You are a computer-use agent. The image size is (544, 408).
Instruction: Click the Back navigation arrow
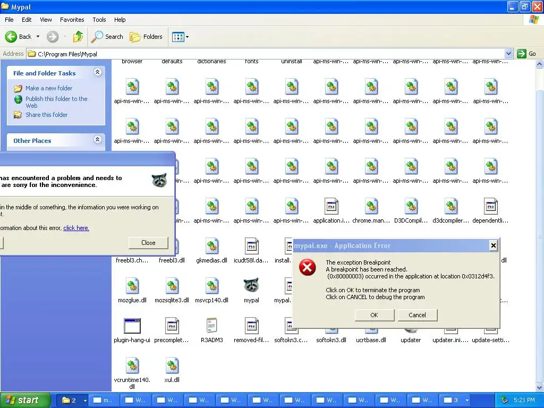pyautogui.click(x=11, y=37)
